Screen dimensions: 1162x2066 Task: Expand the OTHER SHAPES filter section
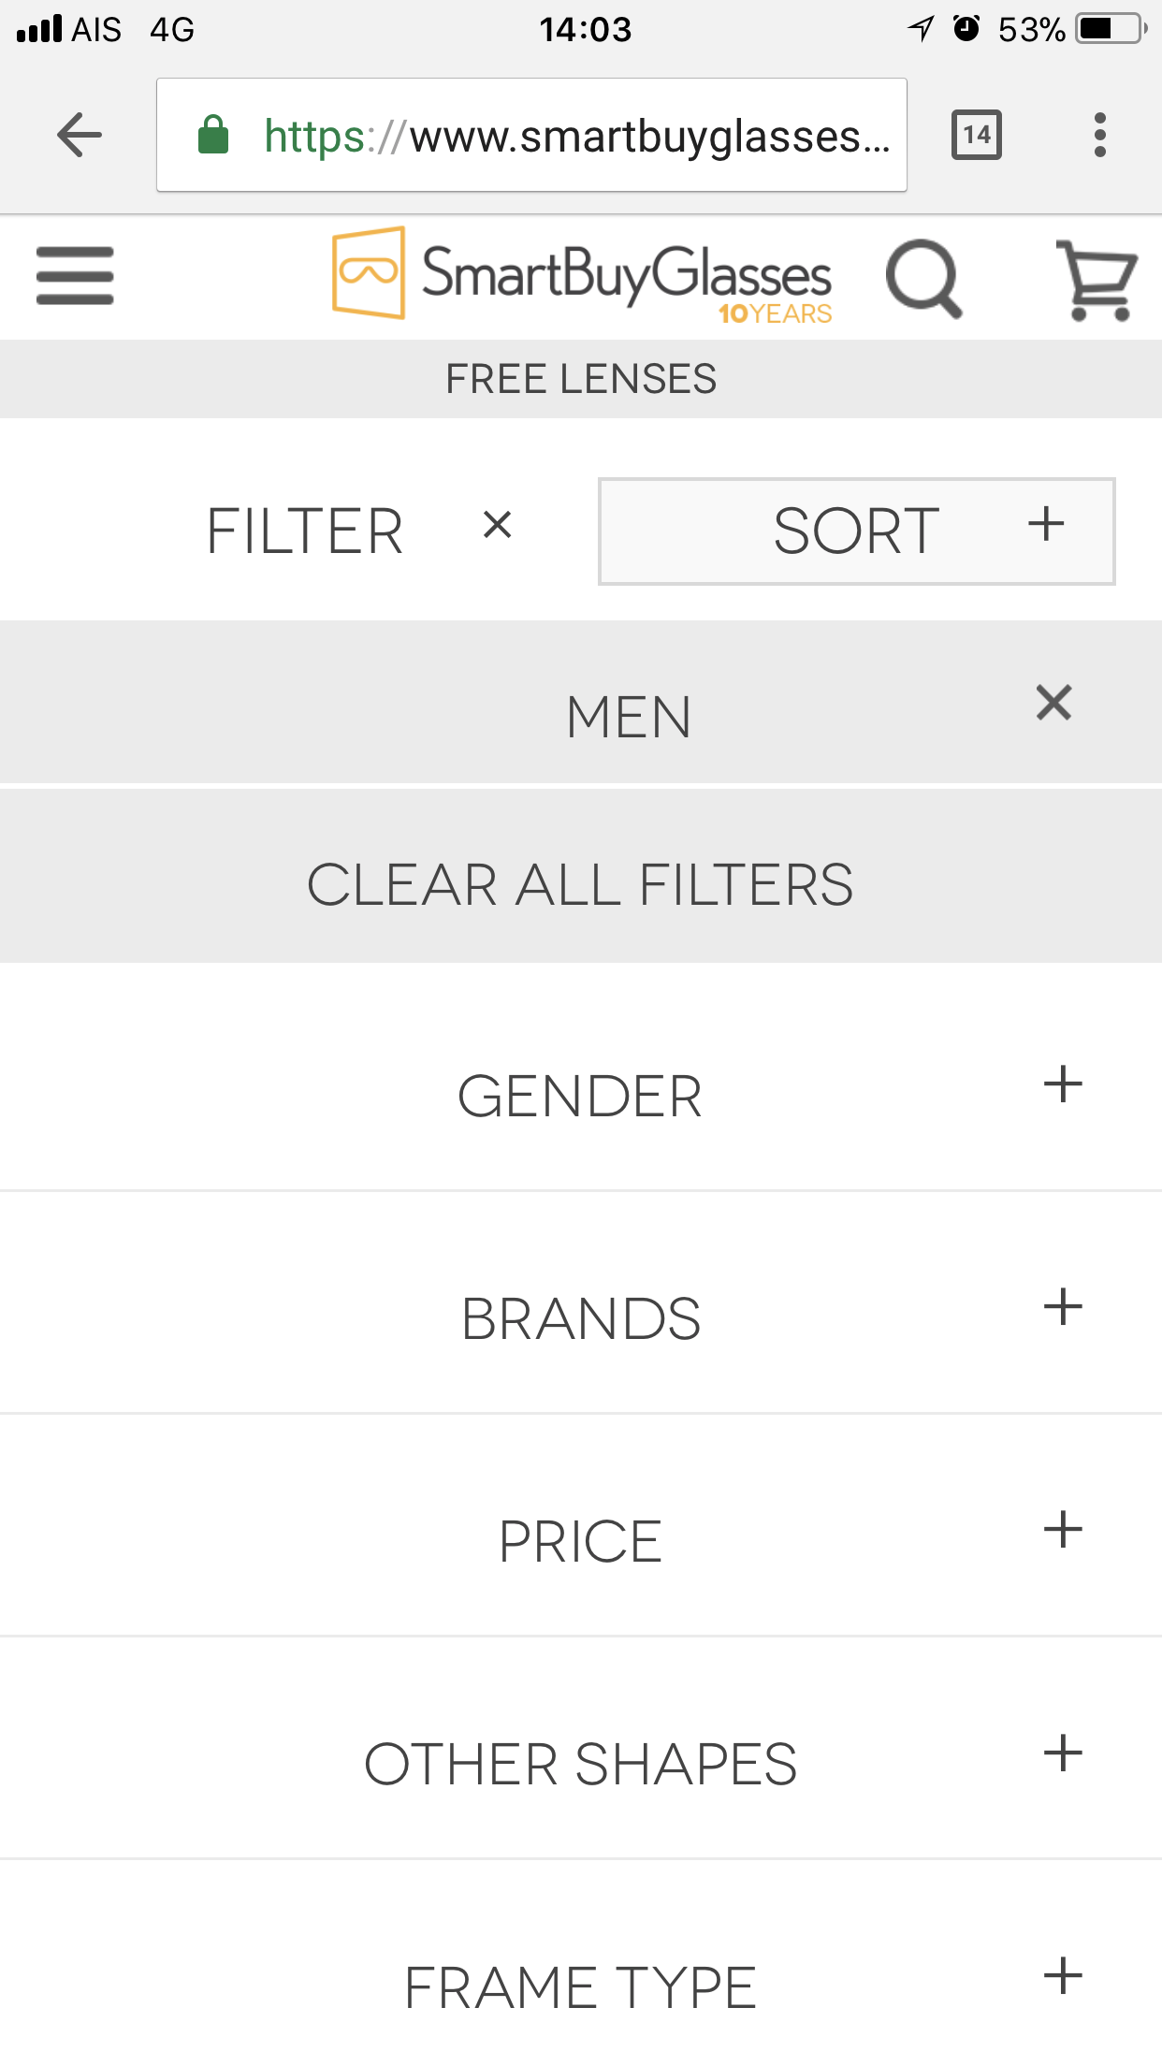pyautogui.click(x=581, y=1764)
